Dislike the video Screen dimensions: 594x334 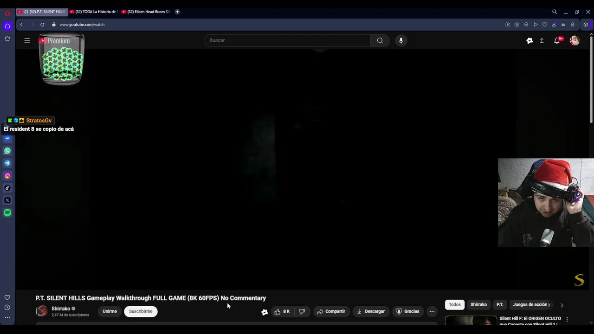(x=302, y=311)
